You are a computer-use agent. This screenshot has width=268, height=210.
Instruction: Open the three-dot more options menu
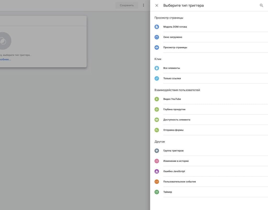pos(143,5)
